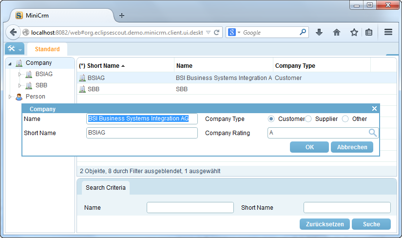Screen dimensions: 402x238
Task: Click the Firefox downloads arrow icon
Action: [x=319, y=32]
